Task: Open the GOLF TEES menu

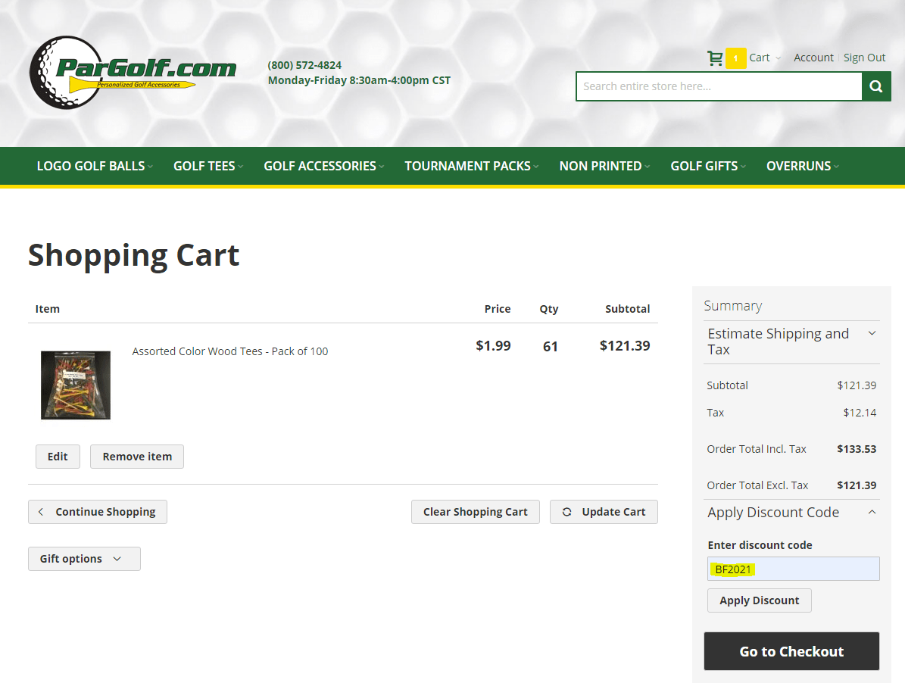Action: [204, 166]
